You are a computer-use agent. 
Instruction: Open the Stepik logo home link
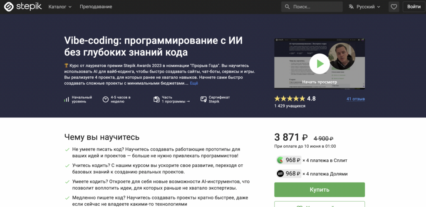click(x=23, y=7)
